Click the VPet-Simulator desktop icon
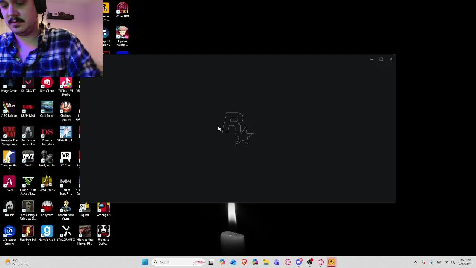 [66, 135]
